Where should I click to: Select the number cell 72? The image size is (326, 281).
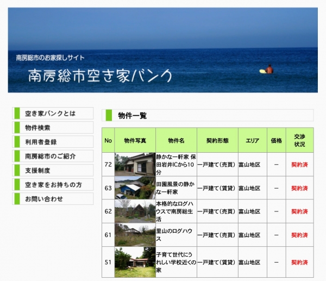[108, 165]
